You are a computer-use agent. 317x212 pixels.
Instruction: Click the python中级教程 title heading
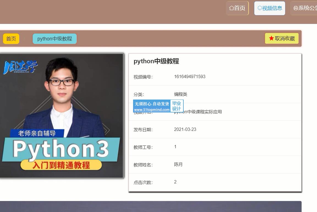[x=156, y=61]
